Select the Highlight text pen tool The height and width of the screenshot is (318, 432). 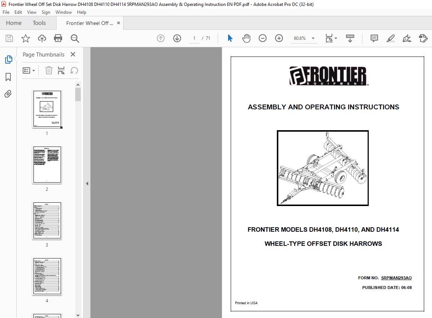click(390, 38)
